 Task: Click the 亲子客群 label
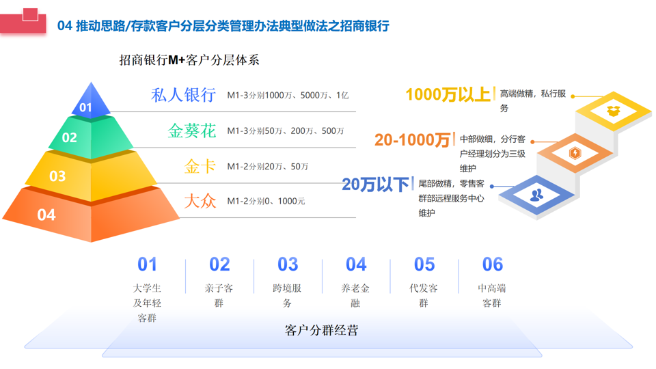coord(219,296)
